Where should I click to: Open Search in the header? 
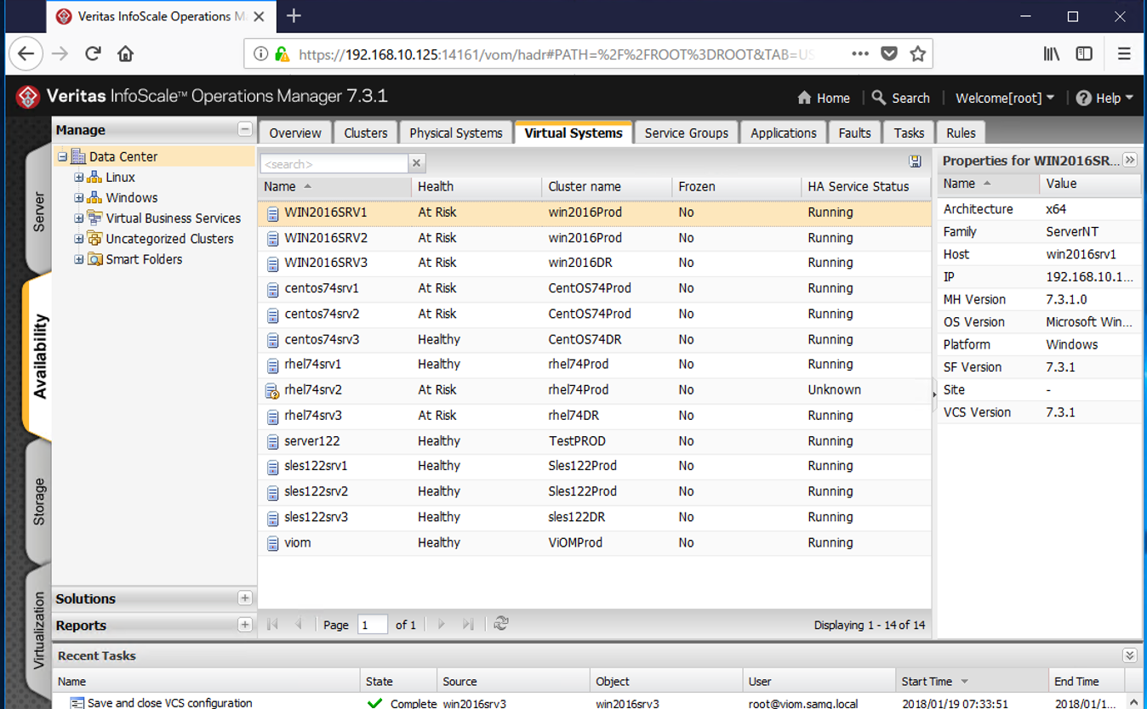coord(901,98)
